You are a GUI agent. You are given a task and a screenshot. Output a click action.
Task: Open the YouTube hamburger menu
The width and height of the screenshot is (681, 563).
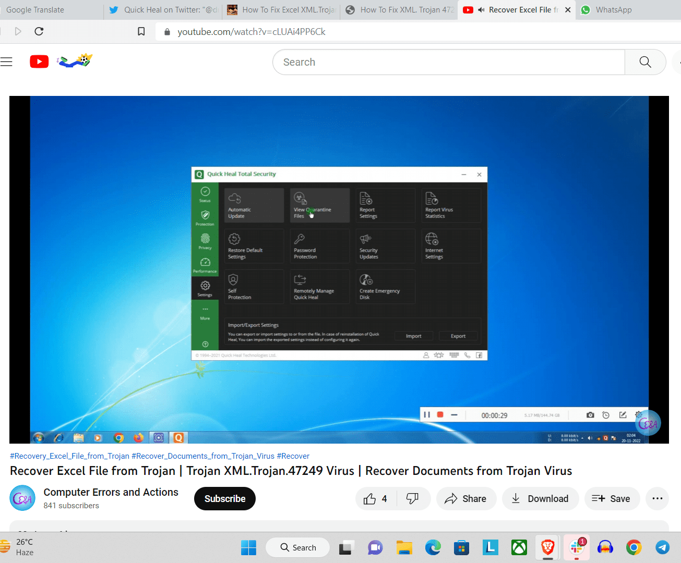click(x=6, y=62)
